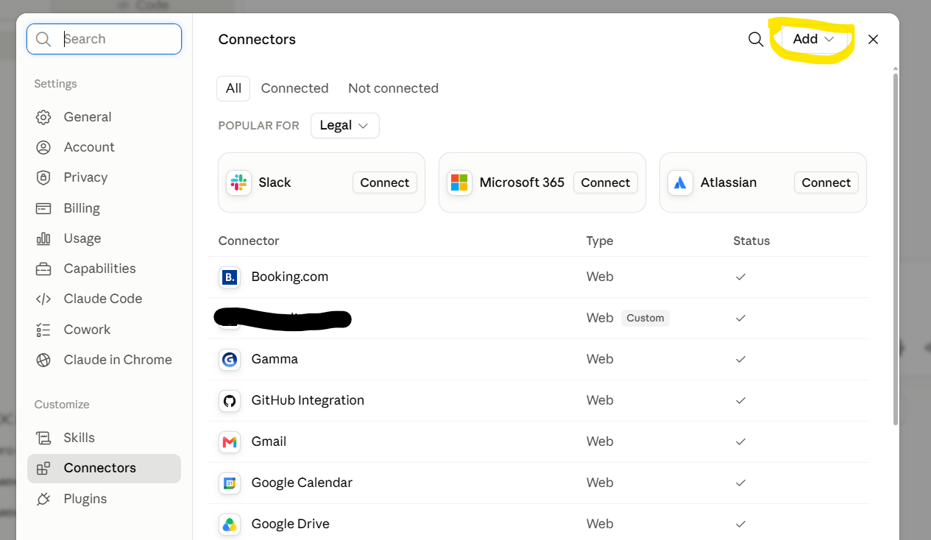Screen dimensions: 931x540
Task: Open the Legal popular-for dropdown
Action: [344, 126]
